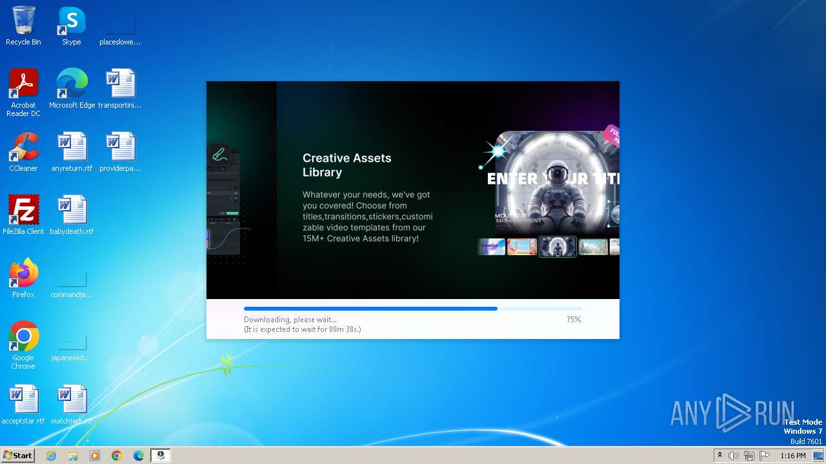Select babydeath.rtf file on desktop
Image resolution: width=826 pixels, height=464 pixels.
(72, 215)
